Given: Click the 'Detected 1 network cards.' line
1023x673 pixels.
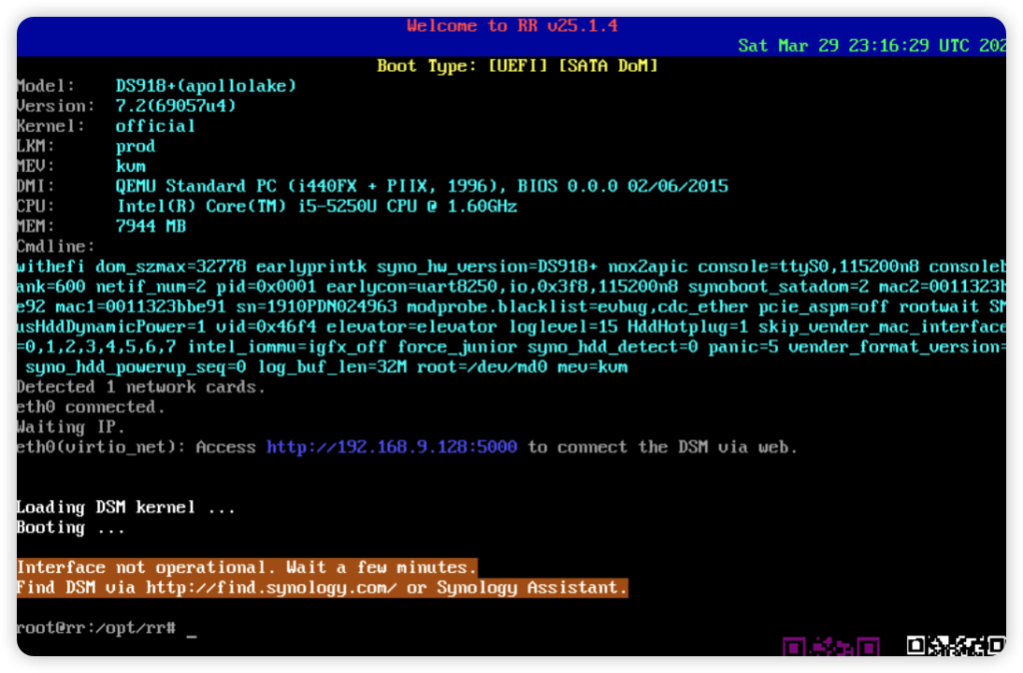Looking at the screenshot, I should [x=141, y=387].
